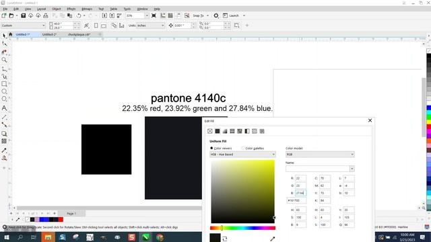Viewport: 431px width, 242px height.
Task: Open the File Explorer taskbar icon
Action: pos(48,237)
